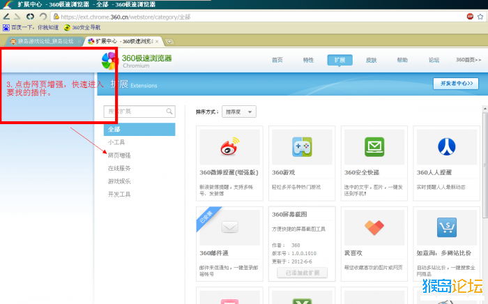Open the 360安全快递 extension title

pyautogui.click(x=362, y=172)
